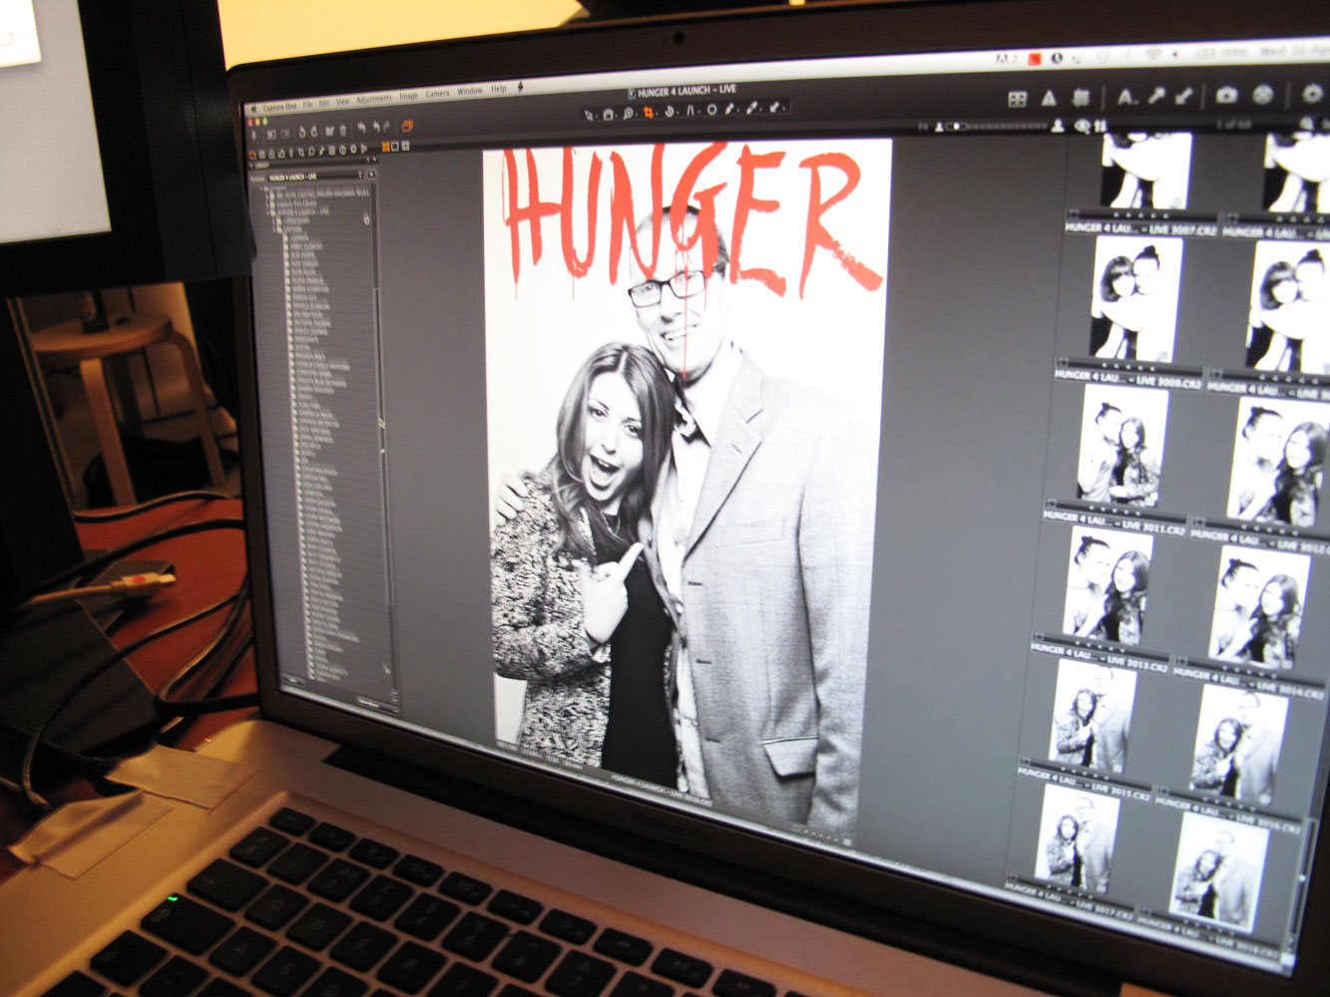Click the small person icon left of slider
This screenshot has width=1330, height=997.
939,127
